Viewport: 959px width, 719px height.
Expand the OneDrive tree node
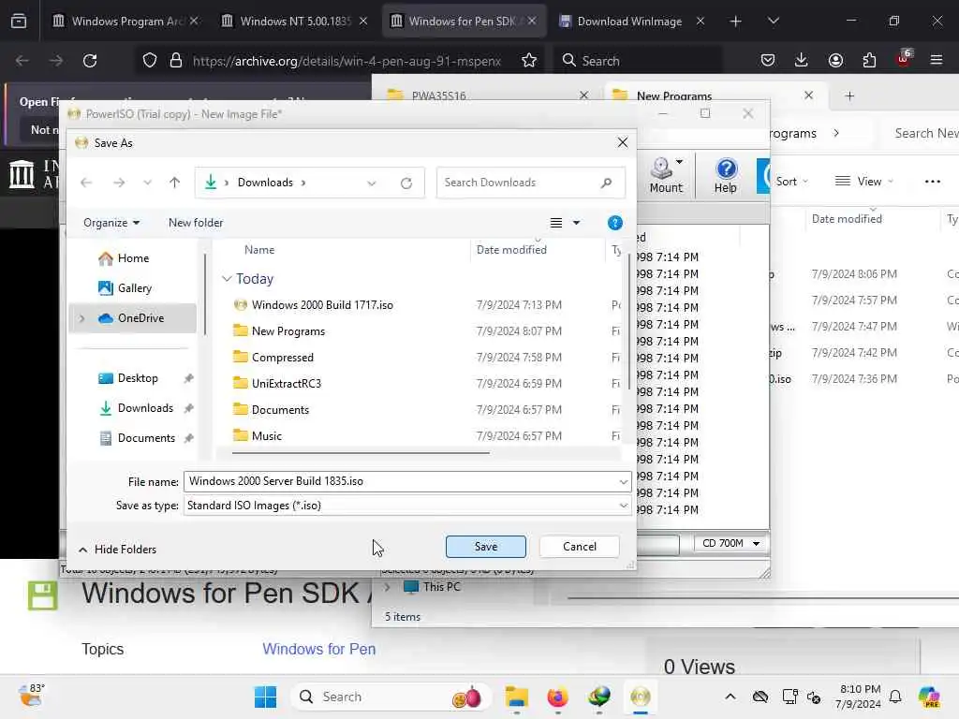82,318
